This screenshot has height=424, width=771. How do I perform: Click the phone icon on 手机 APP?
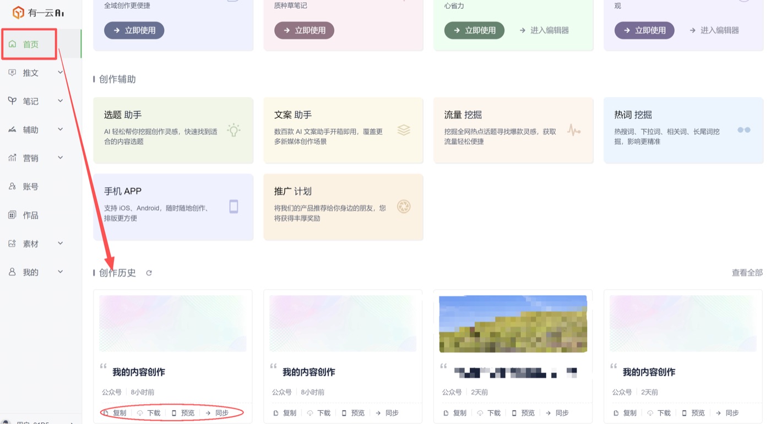coord(234,206)
